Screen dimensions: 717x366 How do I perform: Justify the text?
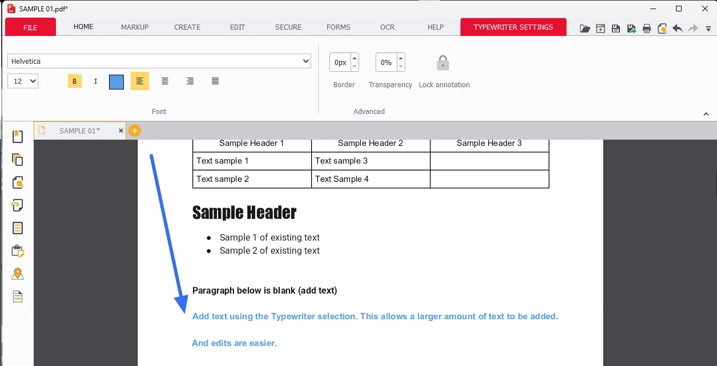coord(215,81)
